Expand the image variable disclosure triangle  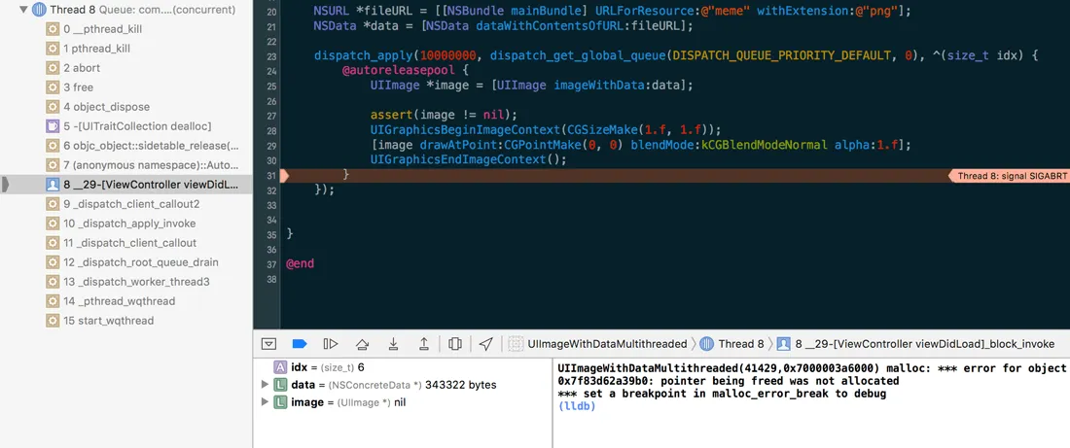point(265,402)
